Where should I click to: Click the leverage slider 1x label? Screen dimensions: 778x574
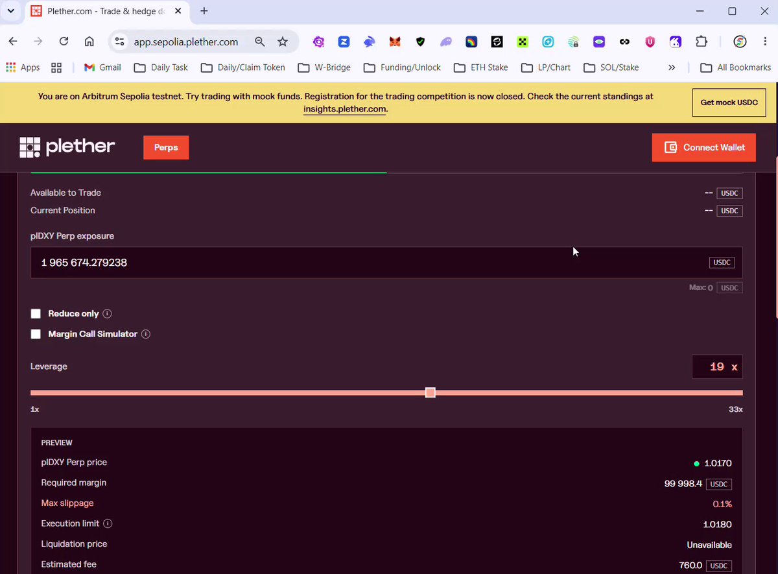[x=35, y=409]
